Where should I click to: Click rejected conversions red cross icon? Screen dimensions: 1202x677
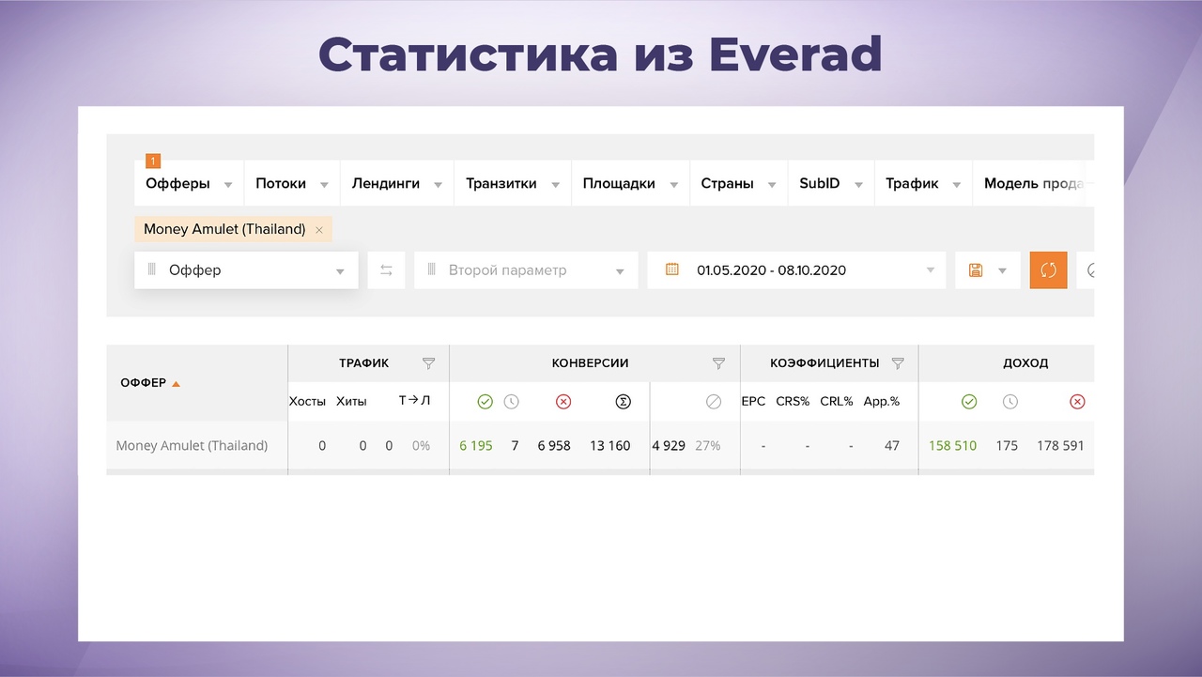click(563, 402)
